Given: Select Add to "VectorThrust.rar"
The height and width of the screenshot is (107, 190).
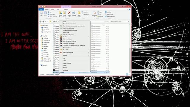Looking at the screenshot, I should (69, 41).
